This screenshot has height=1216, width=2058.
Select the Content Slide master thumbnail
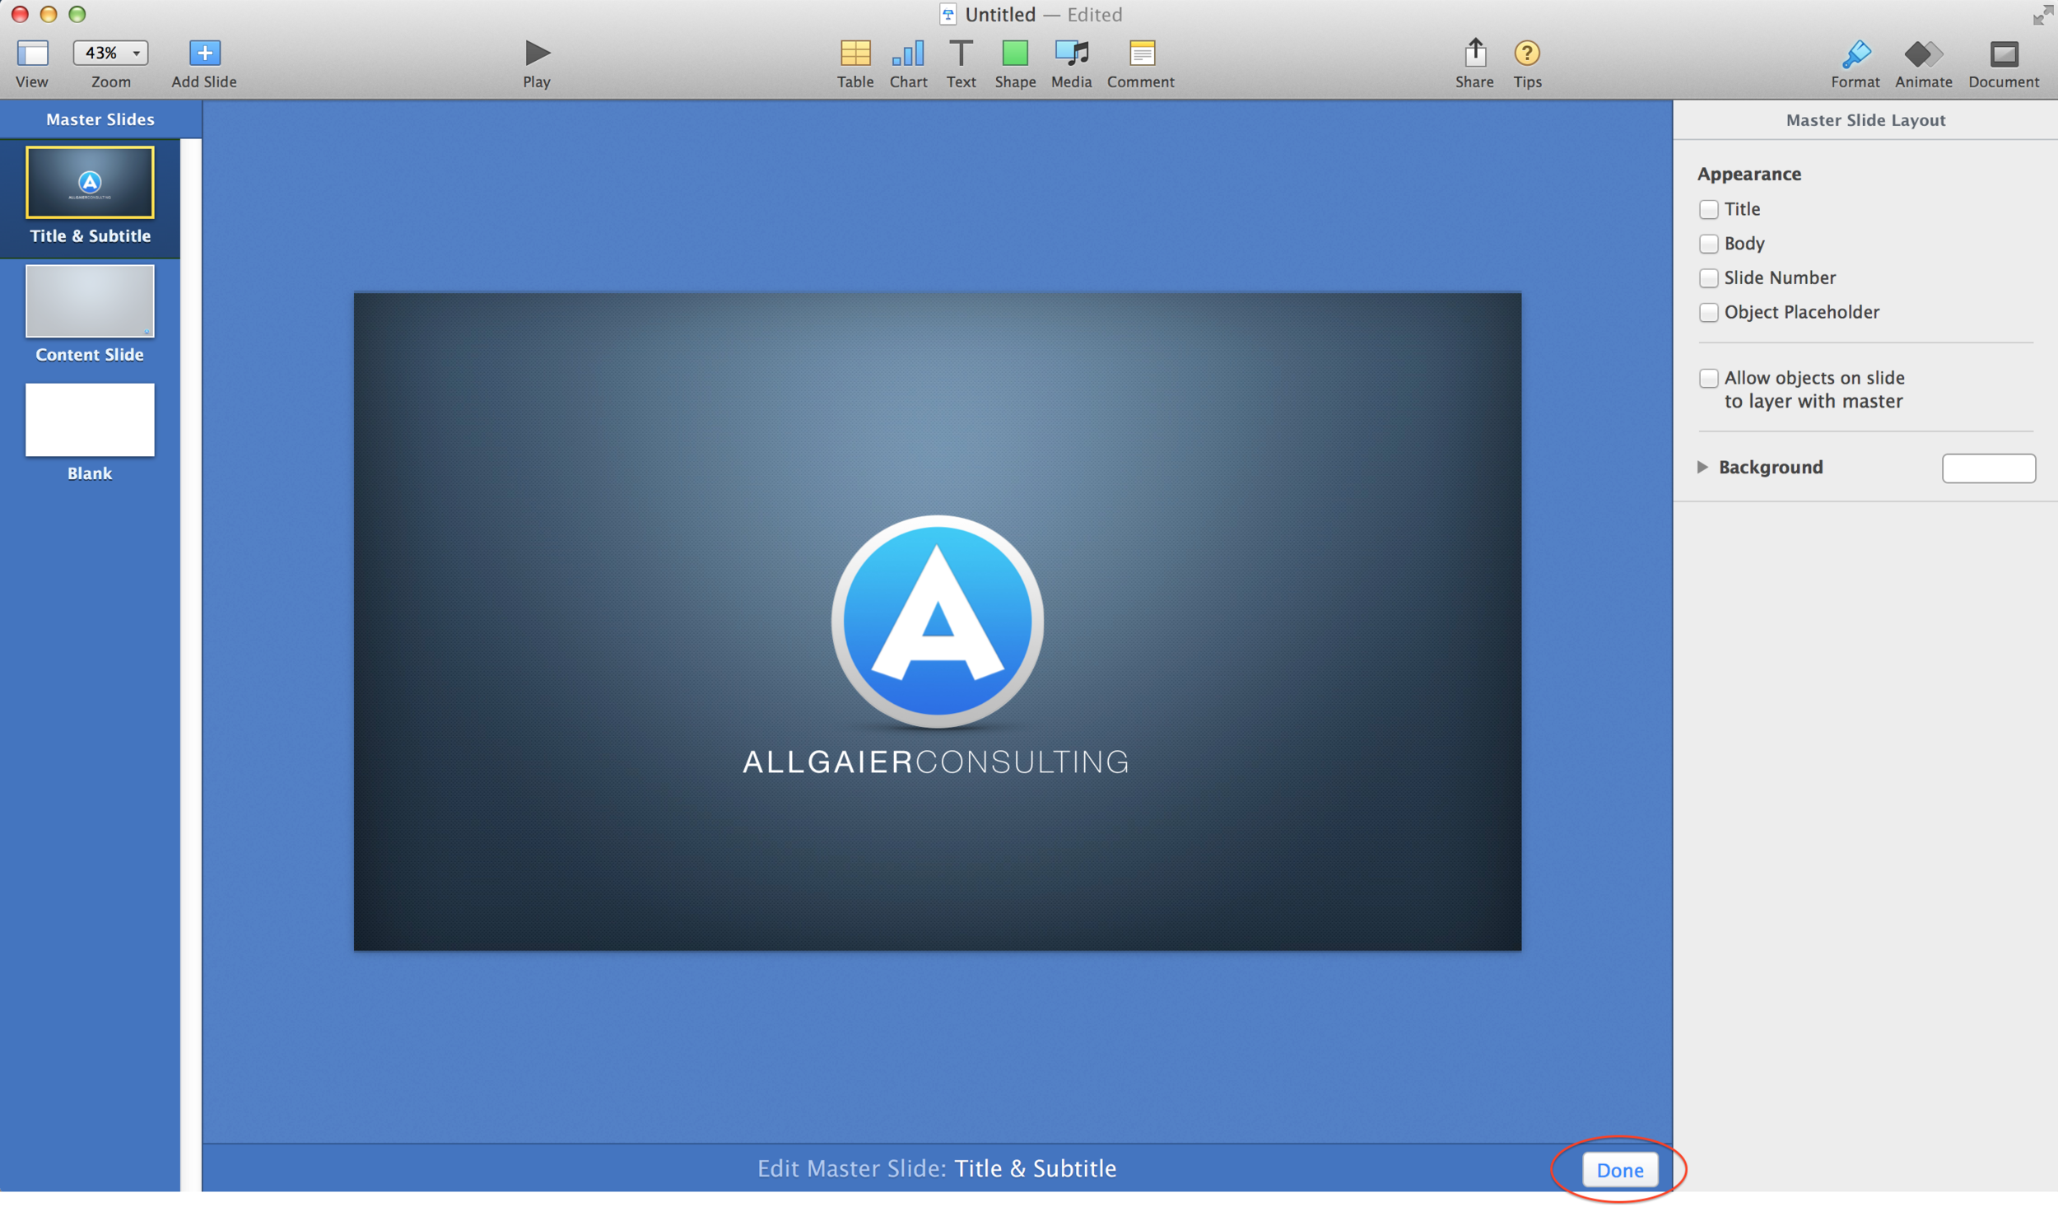pos(90,301)
